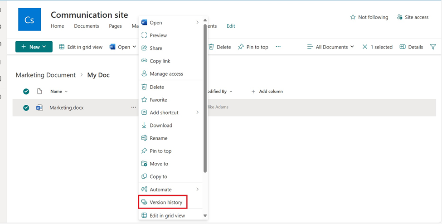The image size is (442, 224).
Task: Click the Details pane icon
Action: coord(403,47)
